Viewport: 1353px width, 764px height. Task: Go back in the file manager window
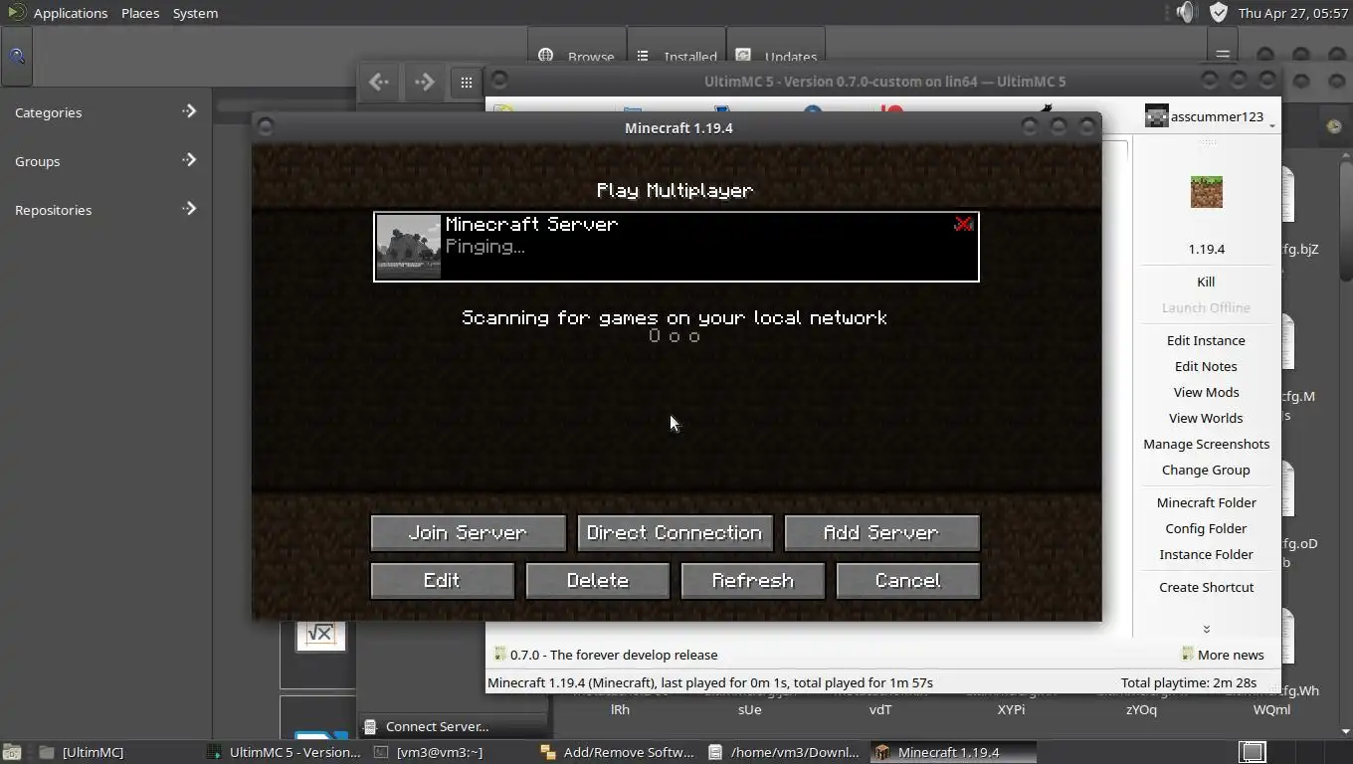click(x=379, y=82)
